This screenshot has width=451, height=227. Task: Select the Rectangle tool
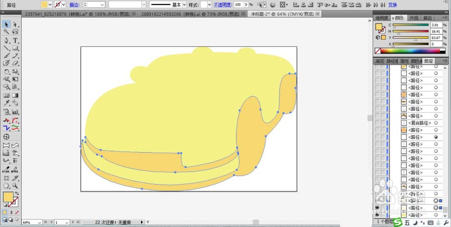point(15,48)
